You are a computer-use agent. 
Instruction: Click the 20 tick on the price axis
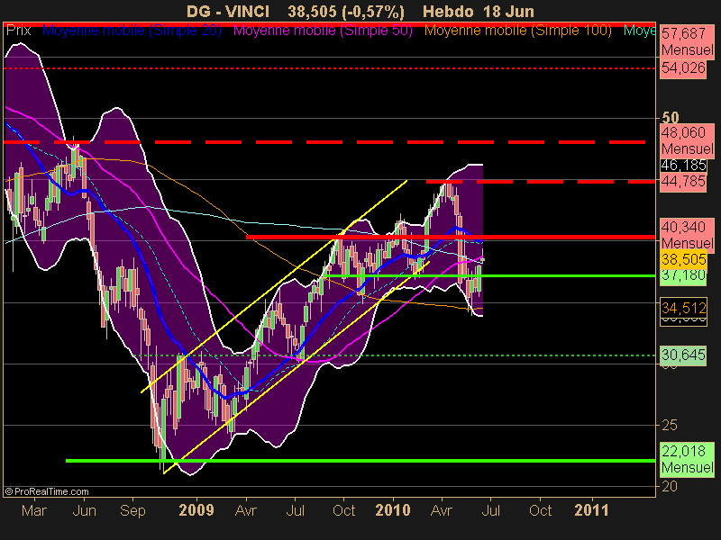(x=670, y=486)
